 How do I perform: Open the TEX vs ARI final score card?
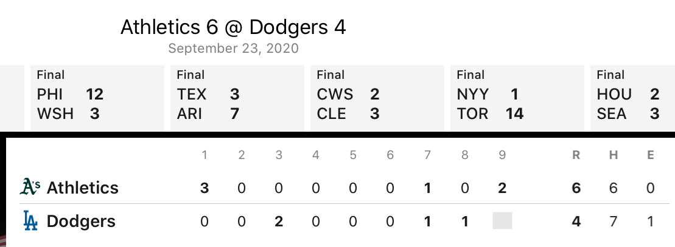237,98
